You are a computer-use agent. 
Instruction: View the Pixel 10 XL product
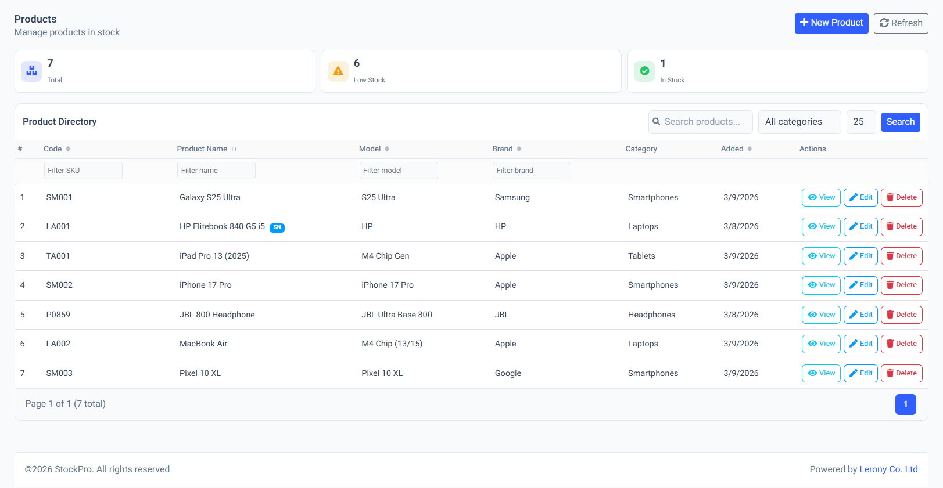pos(821,373)
